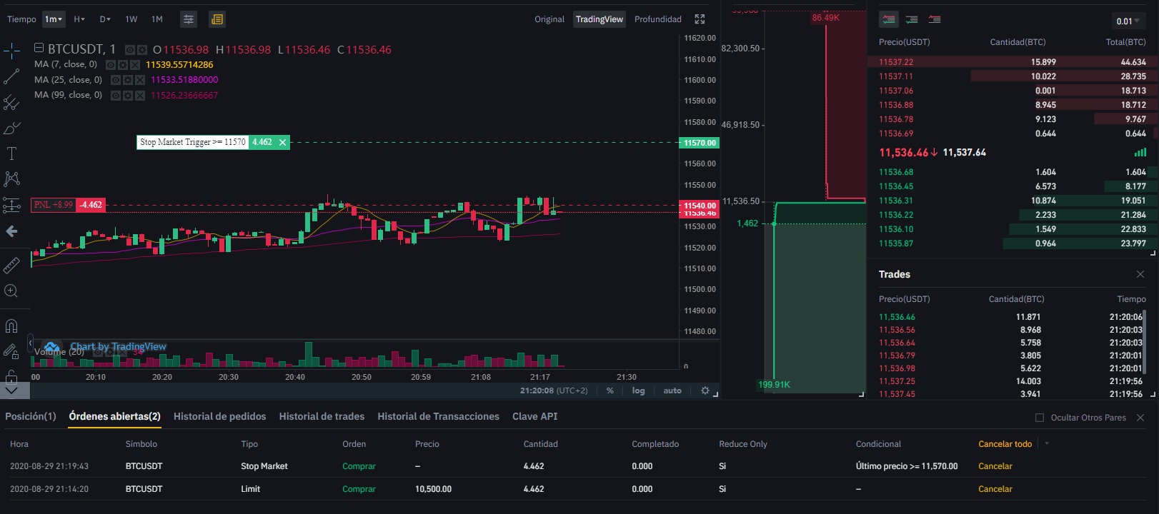Activate the zoom in tool
Image resolution: width=1159 pixels, height=514 pixels.
[11, 291]
